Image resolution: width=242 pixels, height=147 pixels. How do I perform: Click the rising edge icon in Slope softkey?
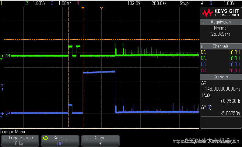point(100,144)
